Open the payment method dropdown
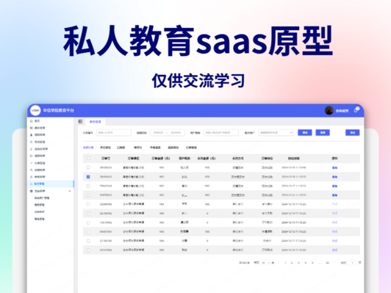 (x=276, y=132)
